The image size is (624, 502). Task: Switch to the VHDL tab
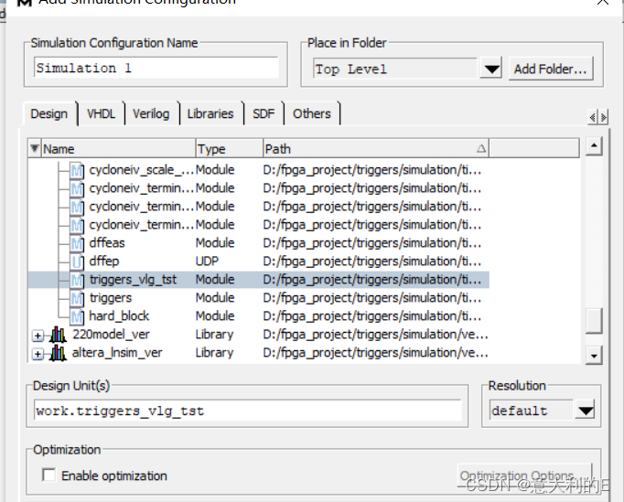(x=101, y=114)
